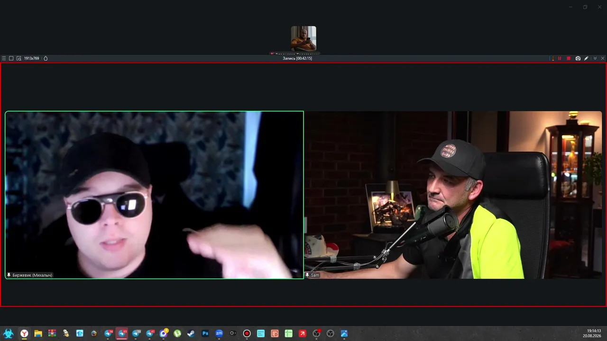Click the Запись recording timer text
Viewport: 607px width, 341px height.
click(297, 58)
